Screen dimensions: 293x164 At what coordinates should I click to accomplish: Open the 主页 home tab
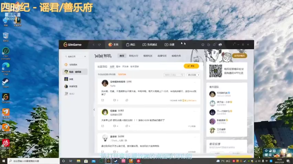click(x=114, y=44)
